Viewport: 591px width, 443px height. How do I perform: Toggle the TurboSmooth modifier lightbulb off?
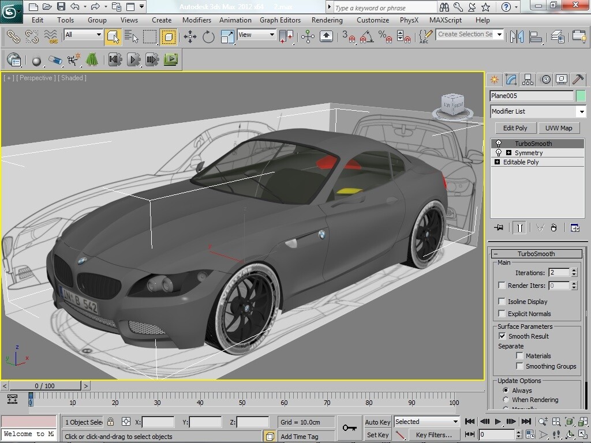pyautogui.click(x=498, y=143)
